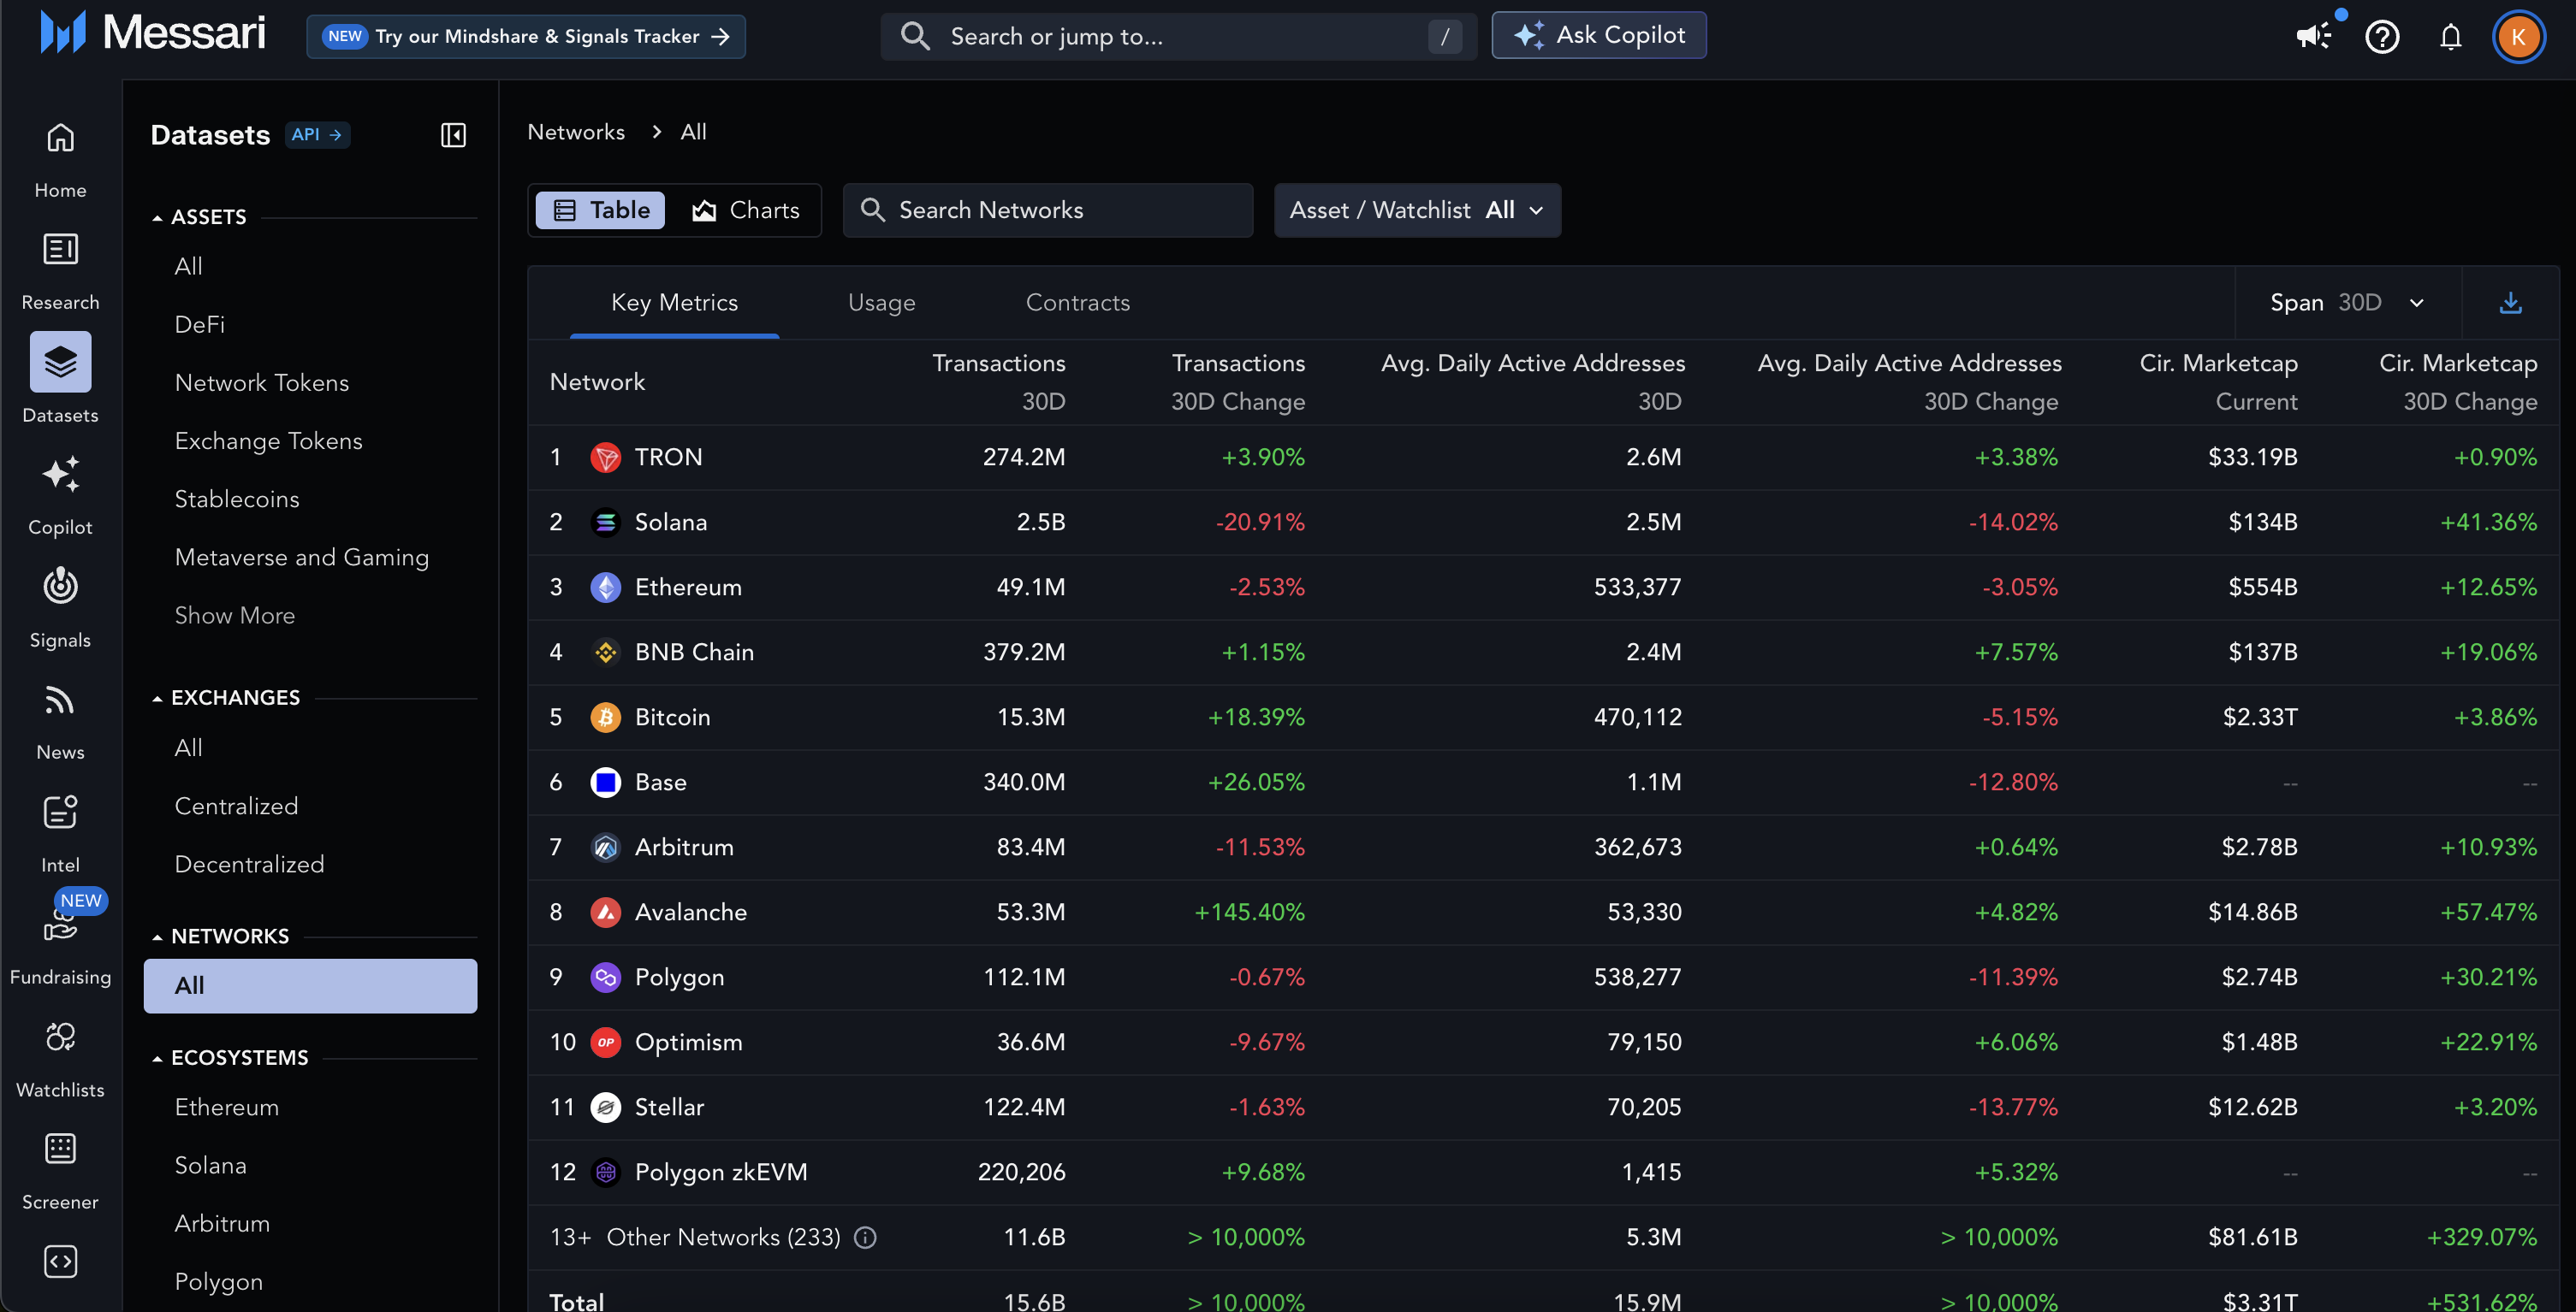Expand assets list with Show More
This screenshot has height=1312, width=2576.
click(235, 616)
